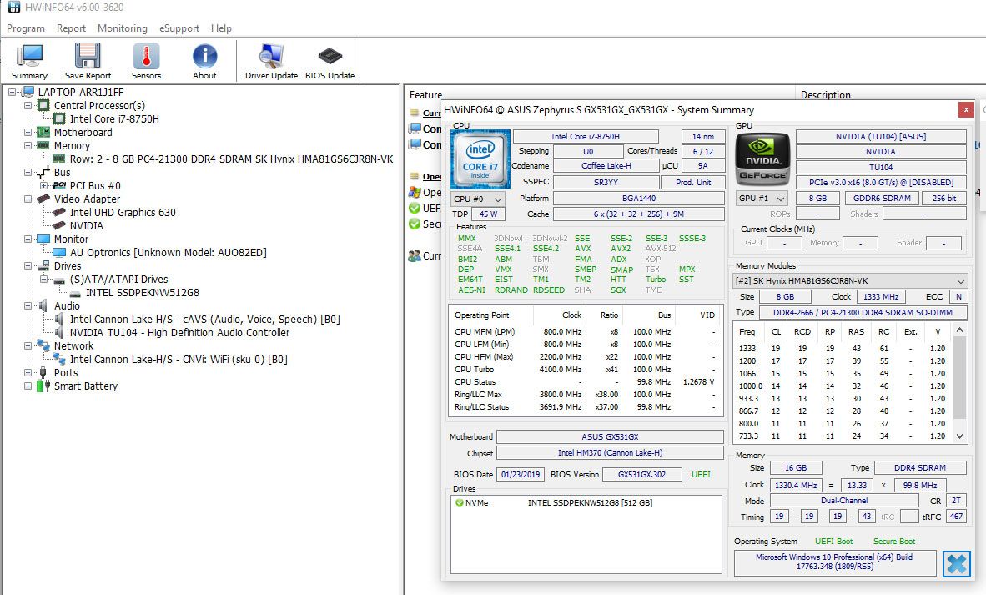Click the CPU Turbo operating point row
Image resolution: width=986 pixels, height=595 pixels.
[585, 369]
